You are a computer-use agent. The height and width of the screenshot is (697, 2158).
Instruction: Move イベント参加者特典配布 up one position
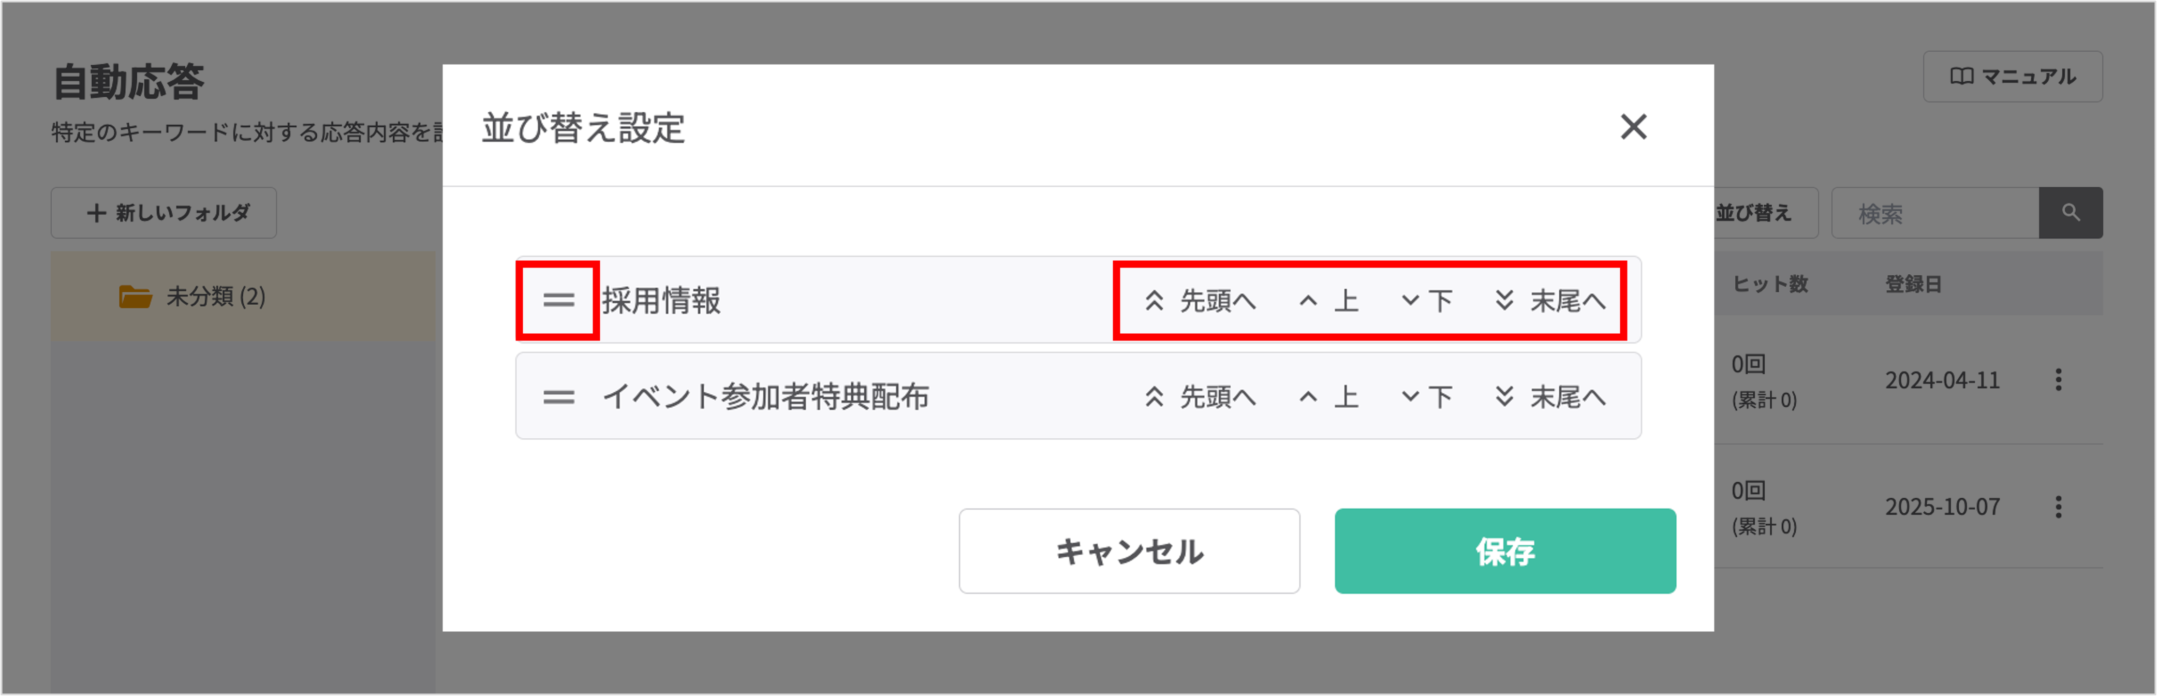(x=1328, y=396)
